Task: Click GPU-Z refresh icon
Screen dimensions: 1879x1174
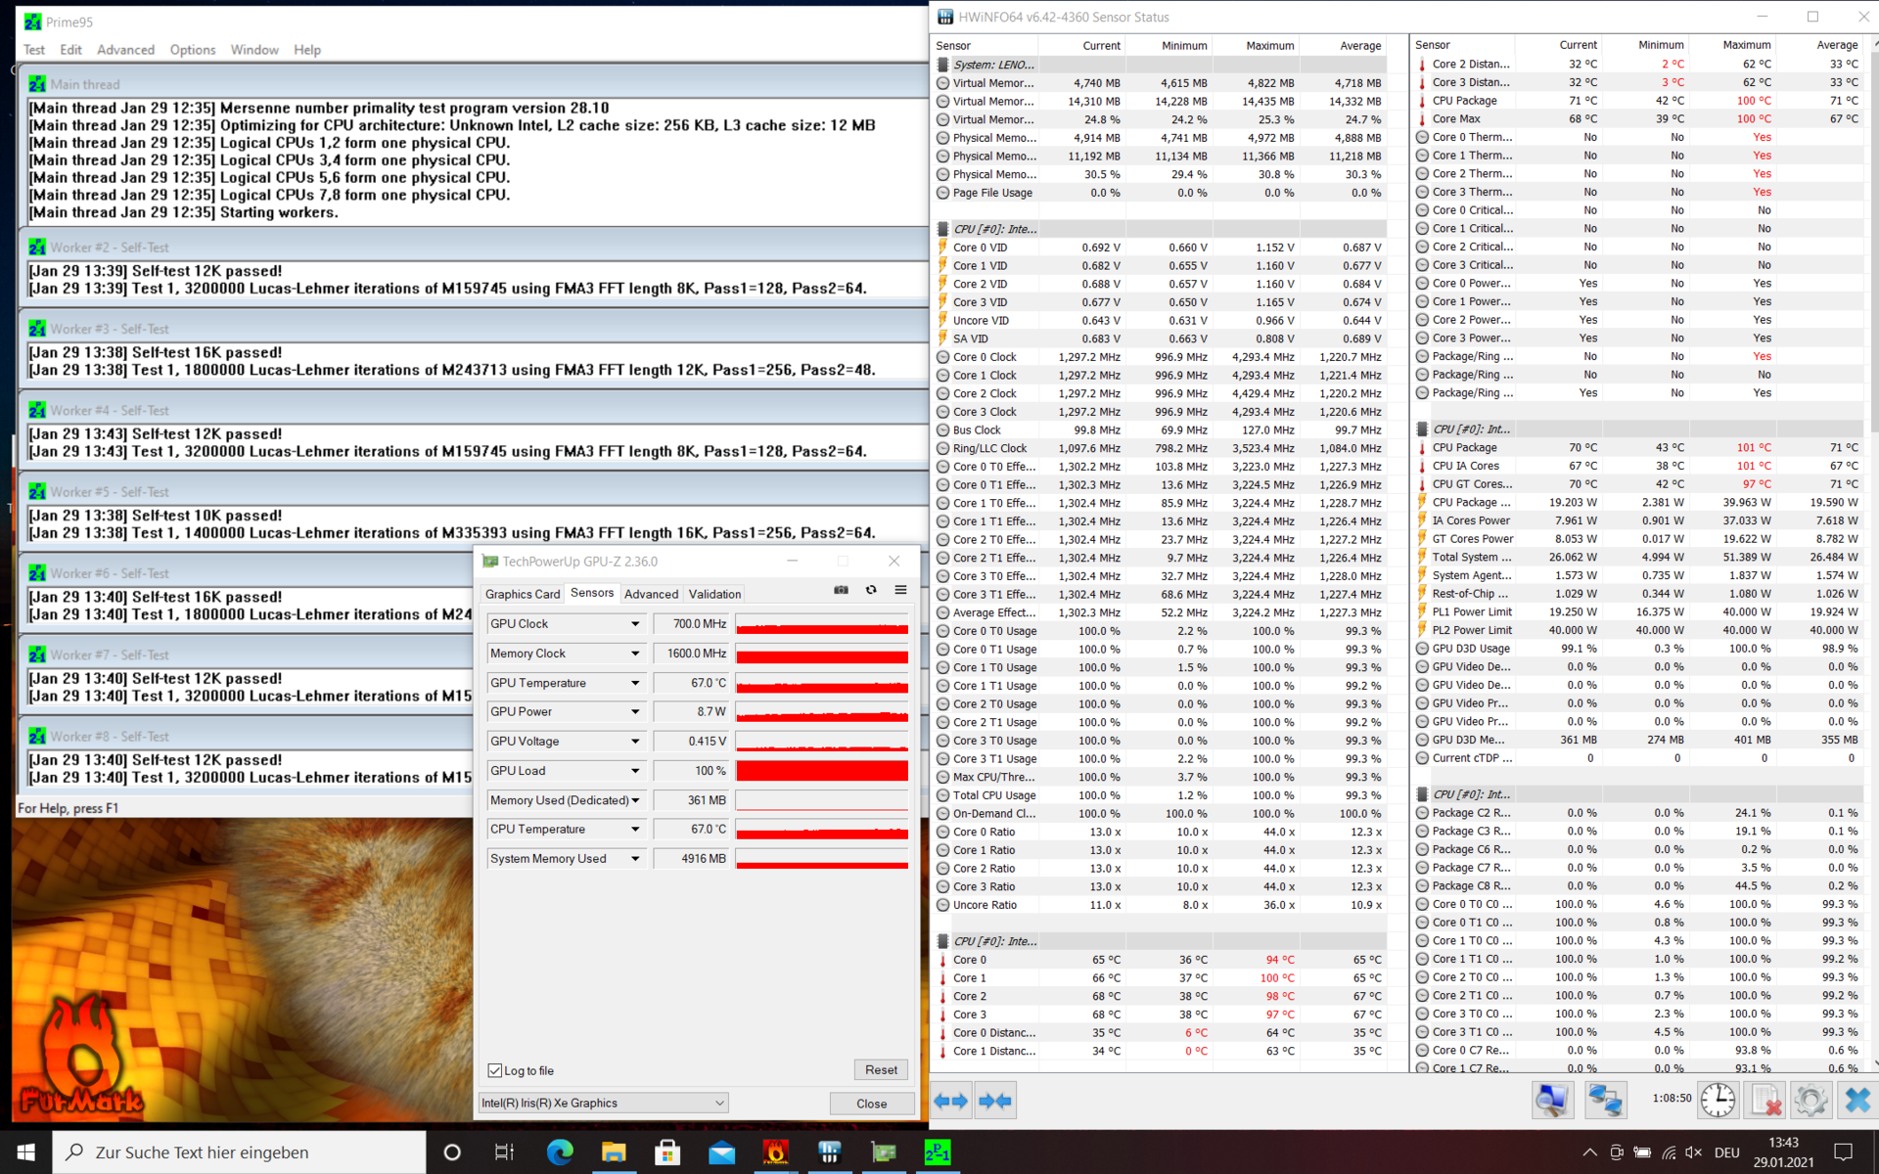Action: point(871,590)
